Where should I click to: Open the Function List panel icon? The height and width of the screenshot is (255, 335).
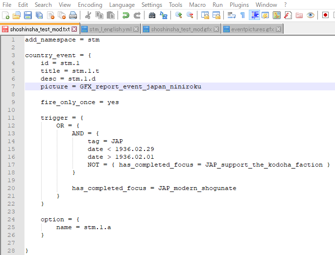point(288,15)
